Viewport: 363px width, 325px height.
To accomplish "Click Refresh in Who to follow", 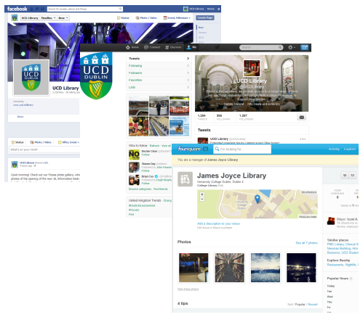I will click(x=154, y=146).
